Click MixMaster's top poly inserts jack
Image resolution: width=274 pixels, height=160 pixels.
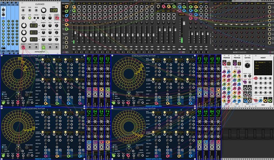pos(67,7)
